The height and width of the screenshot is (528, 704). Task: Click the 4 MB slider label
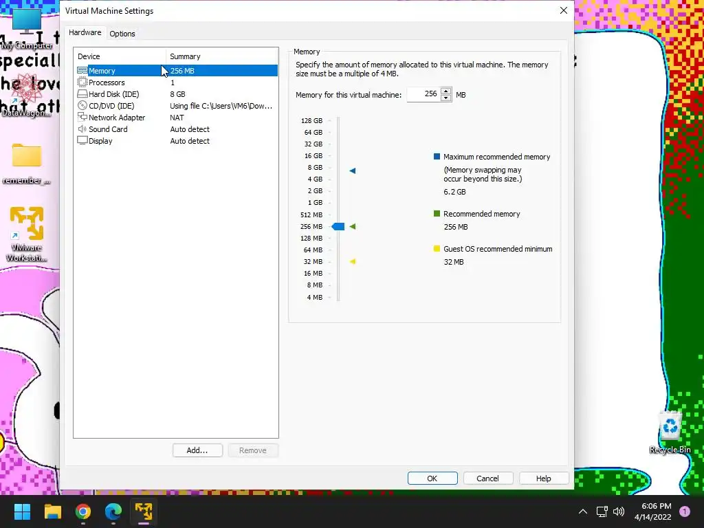tap(315, 297)
